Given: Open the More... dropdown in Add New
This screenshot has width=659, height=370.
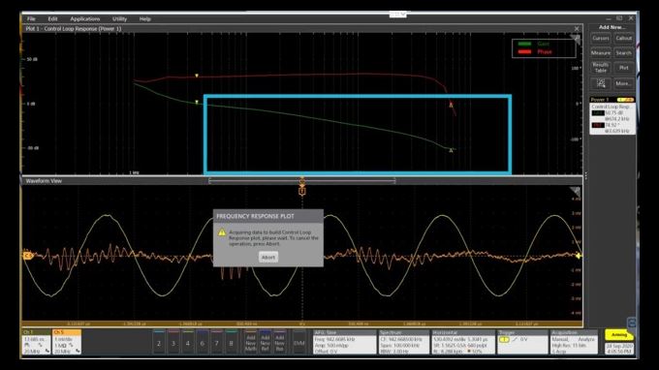Looking at the screenshot, I should point(623,83).
